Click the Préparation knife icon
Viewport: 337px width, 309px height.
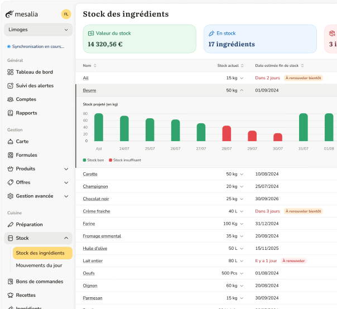pyautogui.click(x=11, y=224)
